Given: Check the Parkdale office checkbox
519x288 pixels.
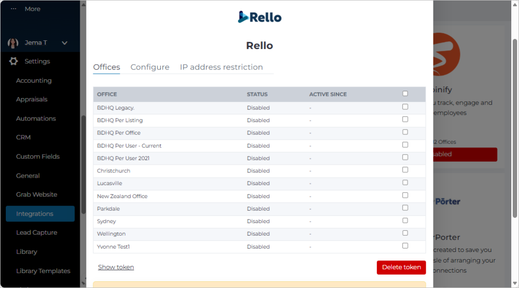Looking at the screenshot, I should [405, 208].
